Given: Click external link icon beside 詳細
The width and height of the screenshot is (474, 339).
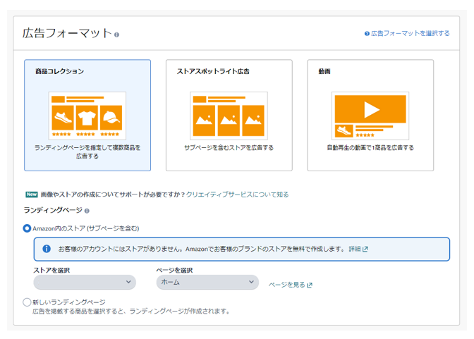Looking at the screenshot, I should [365, 249].
